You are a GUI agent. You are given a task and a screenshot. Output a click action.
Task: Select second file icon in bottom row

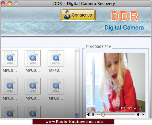[33, 112]
